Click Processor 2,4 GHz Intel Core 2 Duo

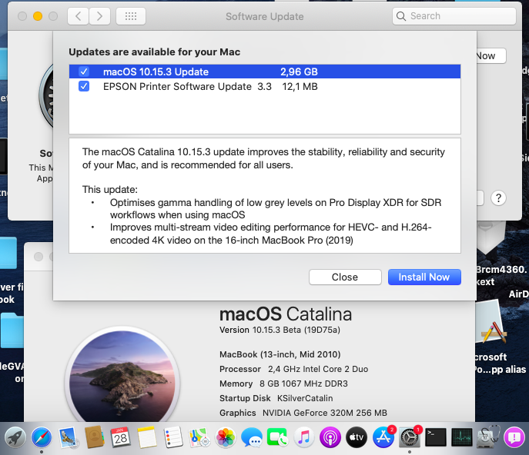tap(293, 369)
